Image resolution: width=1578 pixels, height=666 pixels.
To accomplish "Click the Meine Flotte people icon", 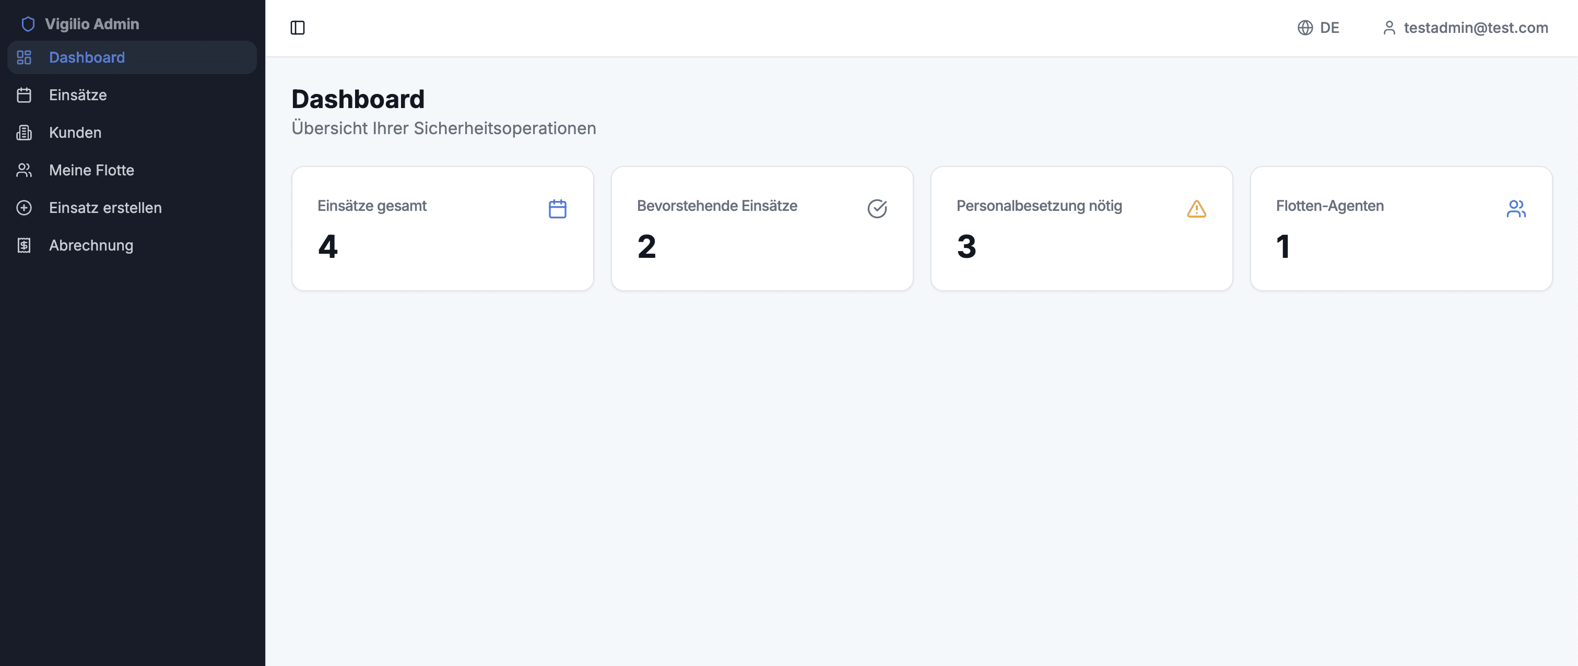I will 24,170.
